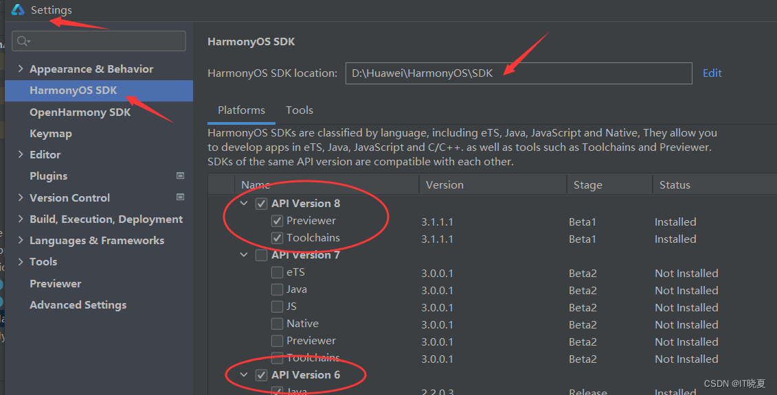This screenshot has width=777, height=395.
Task: Switch to the Platforms tab
Action: [241, 110]
